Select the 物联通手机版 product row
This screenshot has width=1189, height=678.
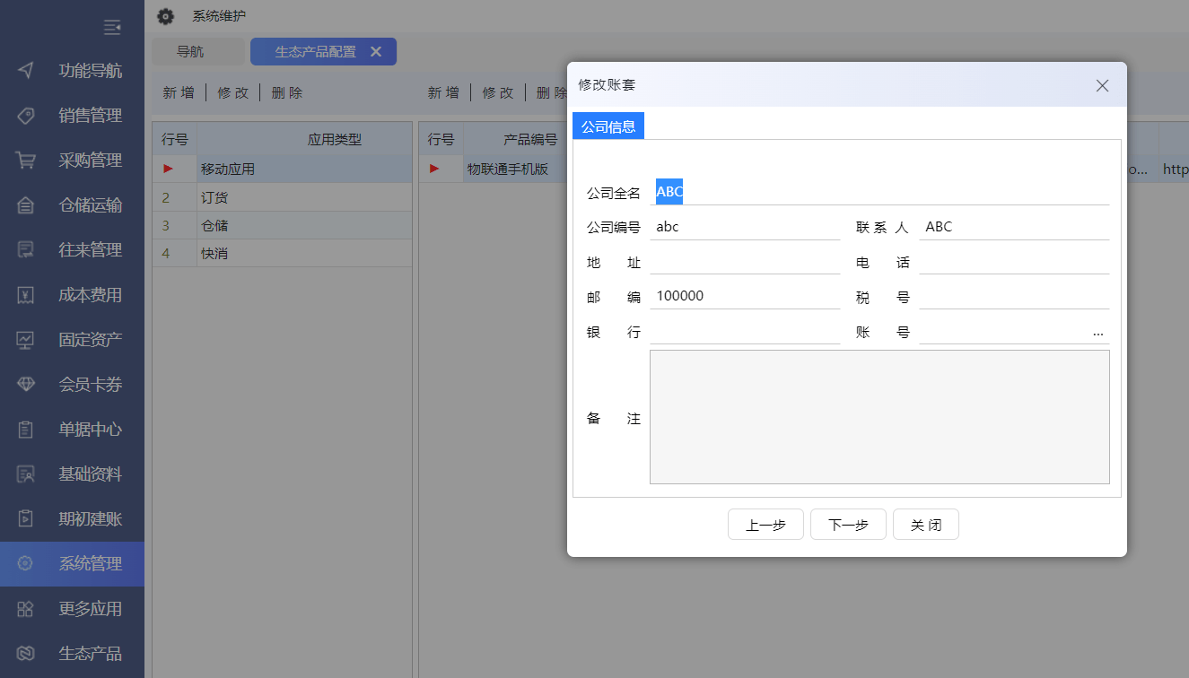(508, 169)
